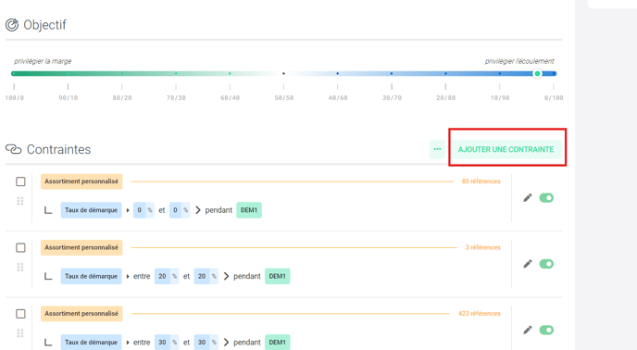Check the box for 3 références constraint

20,247
